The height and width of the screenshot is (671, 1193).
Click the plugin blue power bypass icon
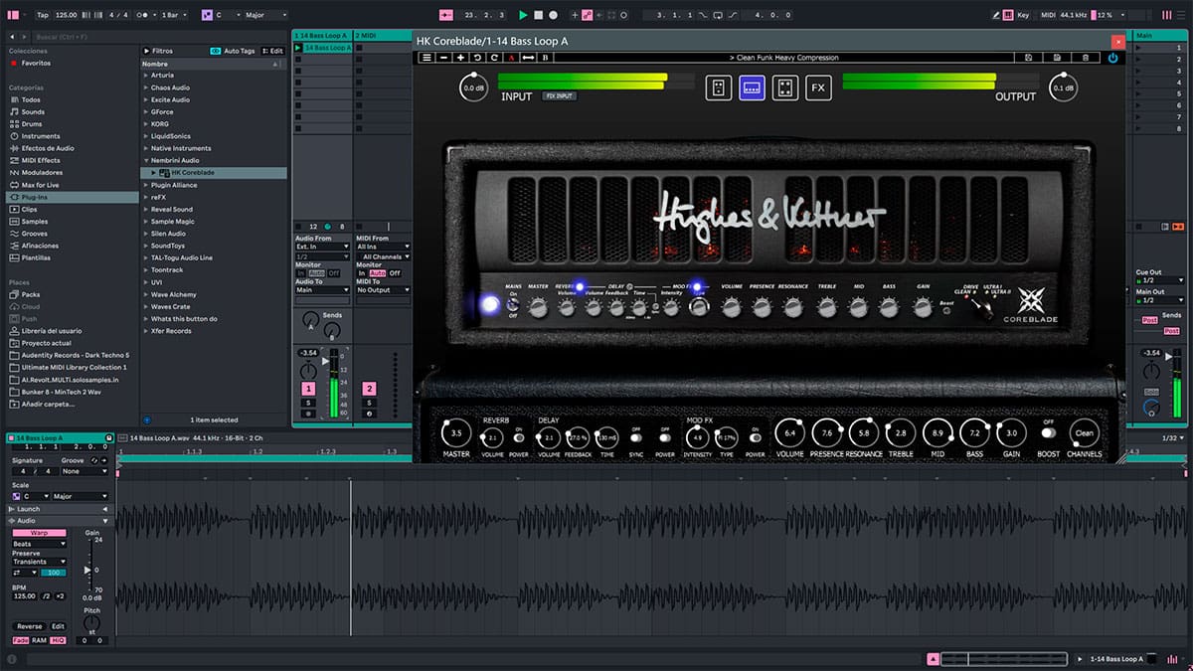[x=1112, y=58]
